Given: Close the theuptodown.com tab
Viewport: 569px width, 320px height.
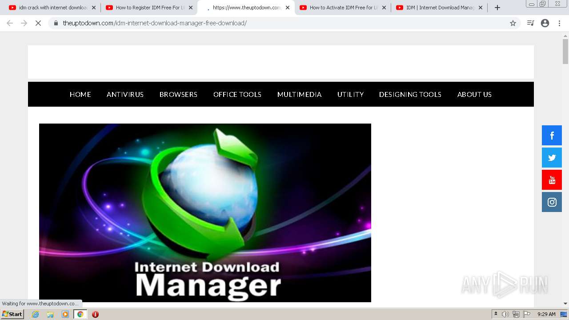Looking at the screenshot, I should click(288, 8).
